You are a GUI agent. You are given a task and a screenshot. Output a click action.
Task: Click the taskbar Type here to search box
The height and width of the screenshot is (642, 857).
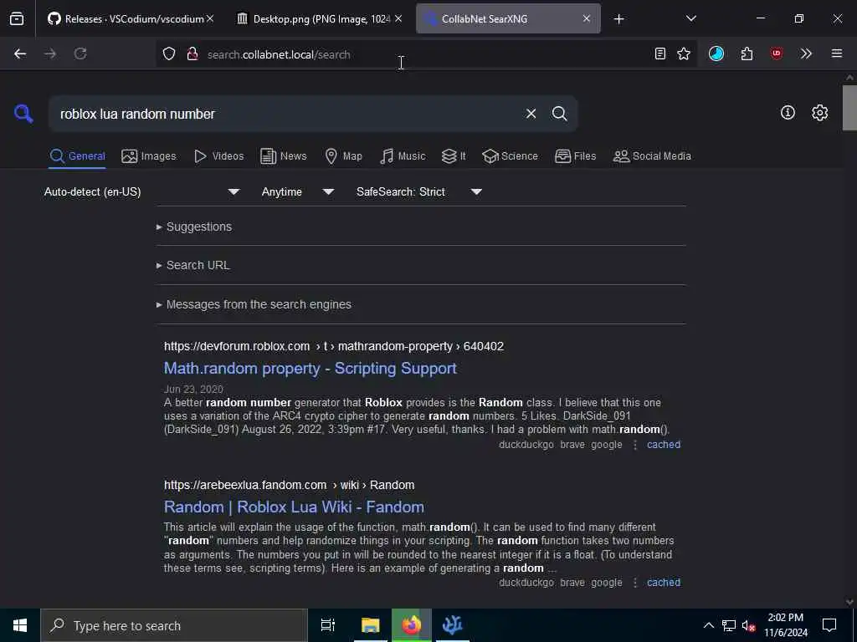pos(174,625)
